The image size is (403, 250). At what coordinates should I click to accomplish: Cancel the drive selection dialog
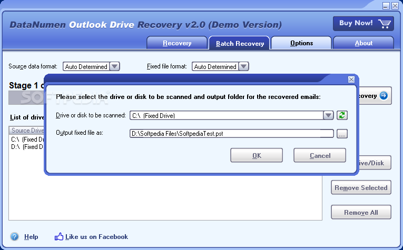(x=320, y=155)
